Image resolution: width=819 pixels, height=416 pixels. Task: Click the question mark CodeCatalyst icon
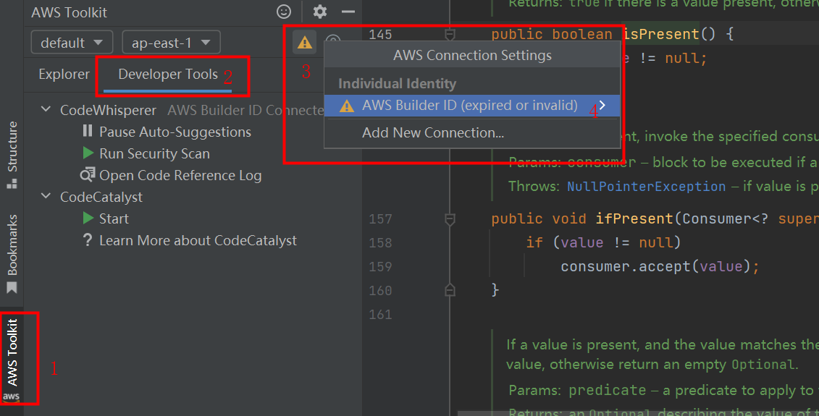(88, 239)
